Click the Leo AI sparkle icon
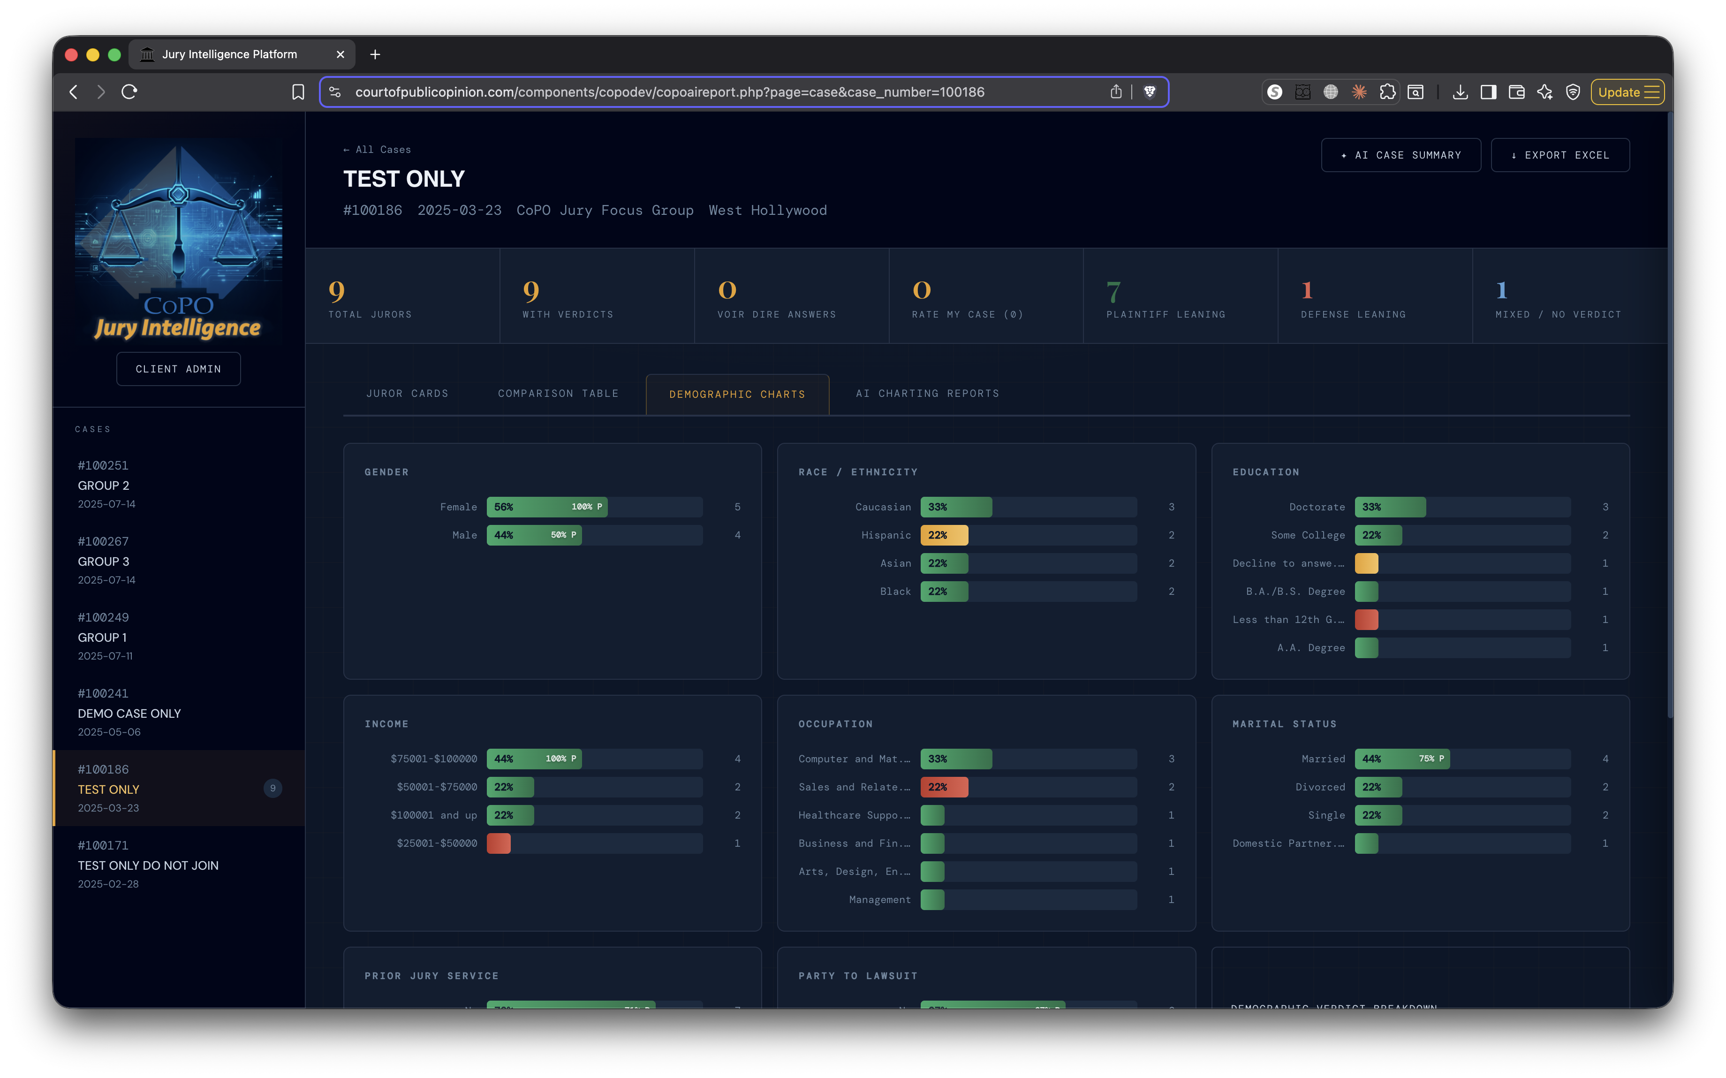Screen dimensions: 1726x1078 tap(1544, 92)
